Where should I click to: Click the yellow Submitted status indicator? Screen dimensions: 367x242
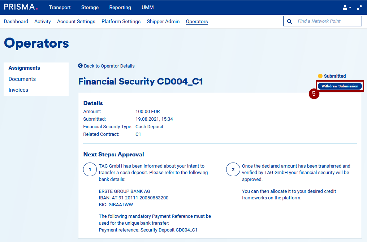(320, 76)
